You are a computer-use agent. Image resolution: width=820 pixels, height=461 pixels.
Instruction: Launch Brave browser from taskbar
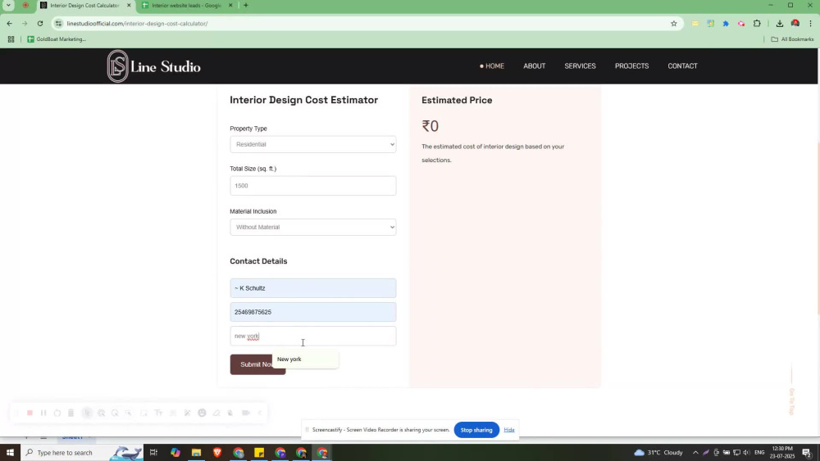pos(217,453)
